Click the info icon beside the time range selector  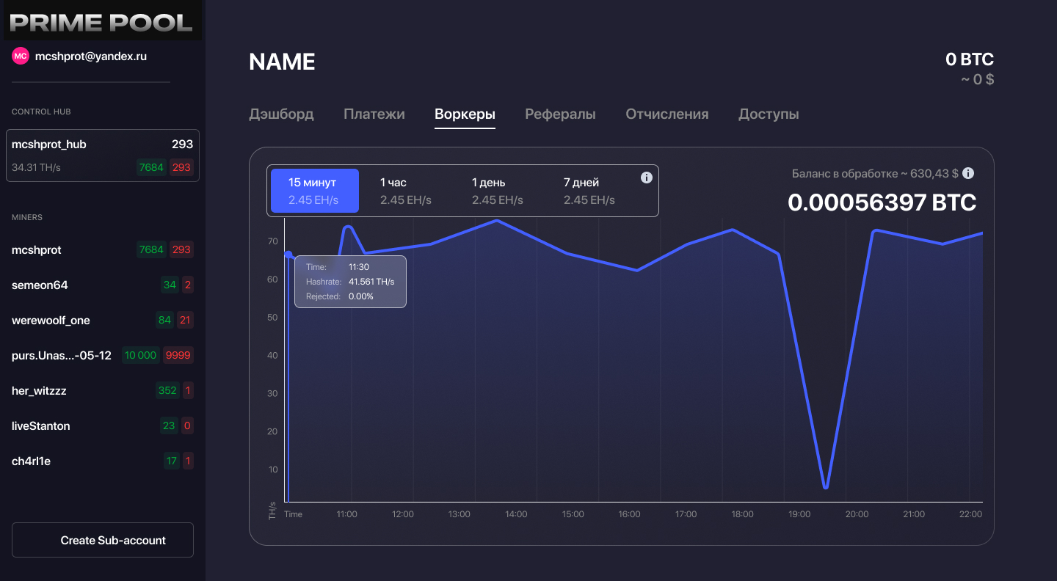647,177
